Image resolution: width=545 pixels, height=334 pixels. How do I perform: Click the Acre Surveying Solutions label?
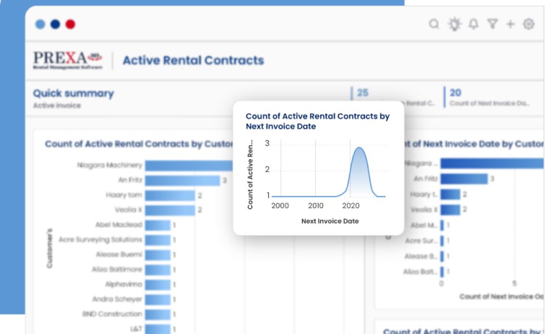[101, 239]
